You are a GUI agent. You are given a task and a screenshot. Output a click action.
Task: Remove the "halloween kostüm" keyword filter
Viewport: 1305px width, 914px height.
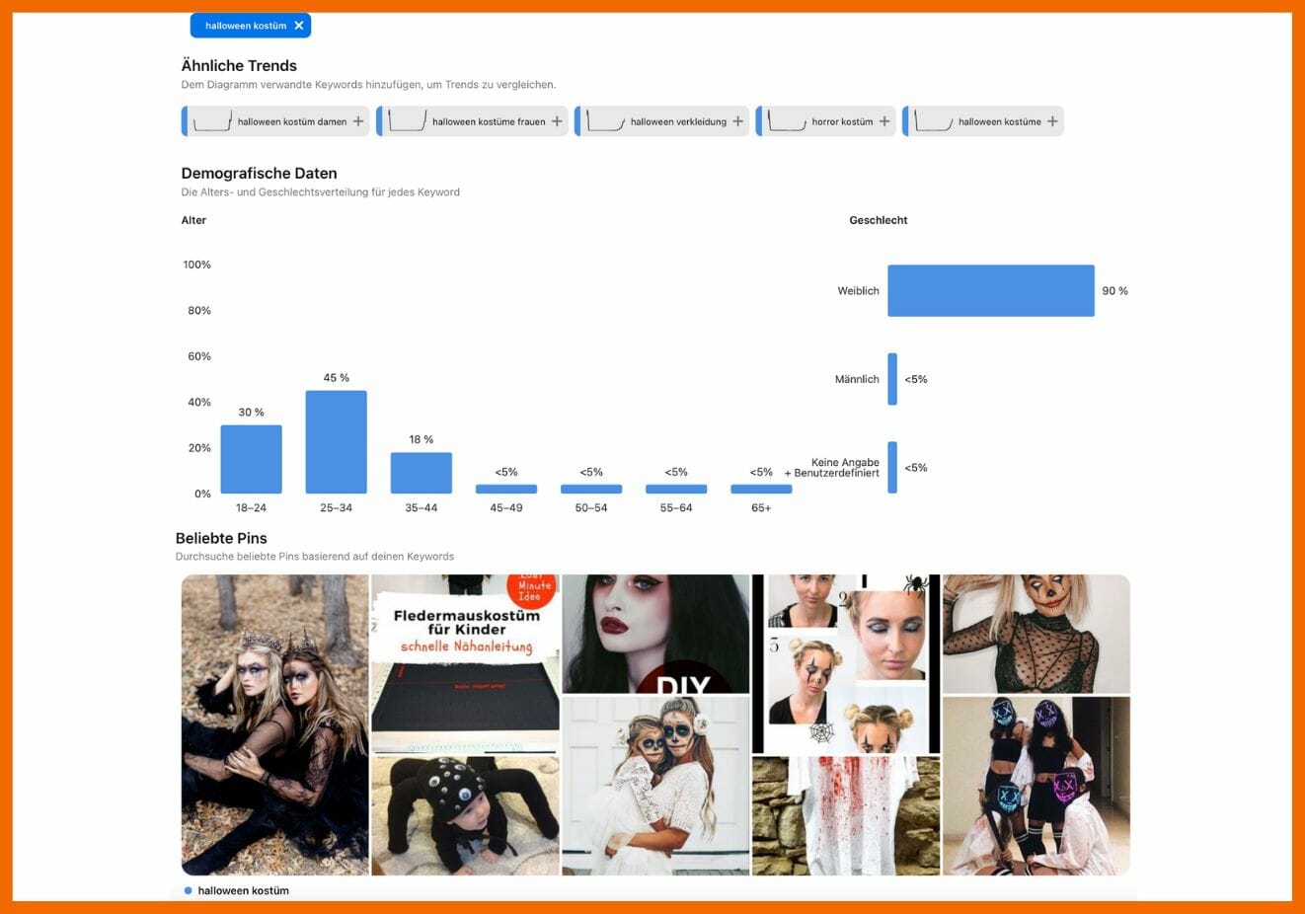299,26
